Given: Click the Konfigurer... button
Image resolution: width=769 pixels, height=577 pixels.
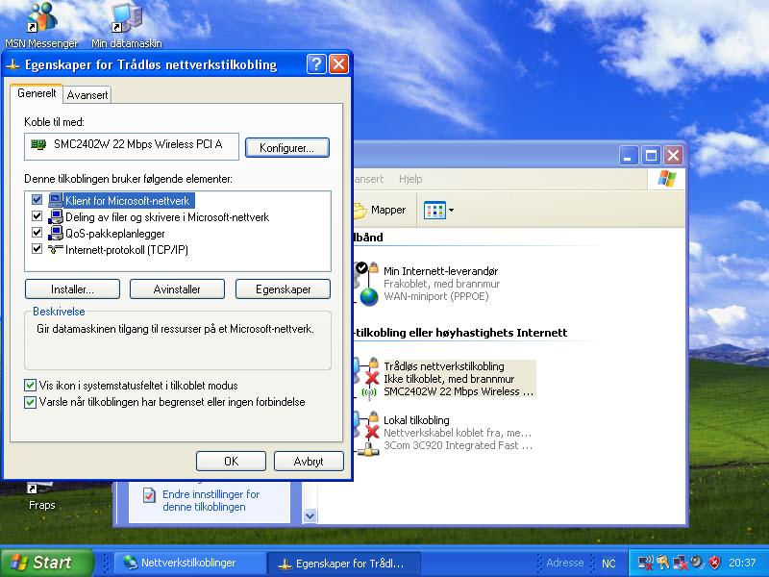Looking at the screenshot, I should coord(286,148).
